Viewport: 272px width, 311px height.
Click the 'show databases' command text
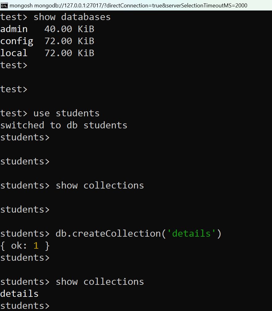click(x=72, y=17)
